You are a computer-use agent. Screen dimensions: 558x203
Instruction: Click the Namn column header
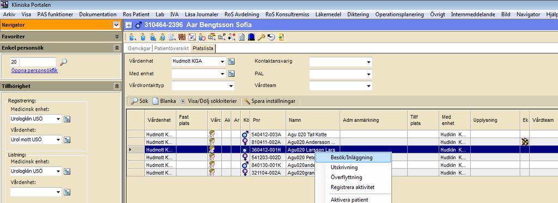[x=313, y=120]
